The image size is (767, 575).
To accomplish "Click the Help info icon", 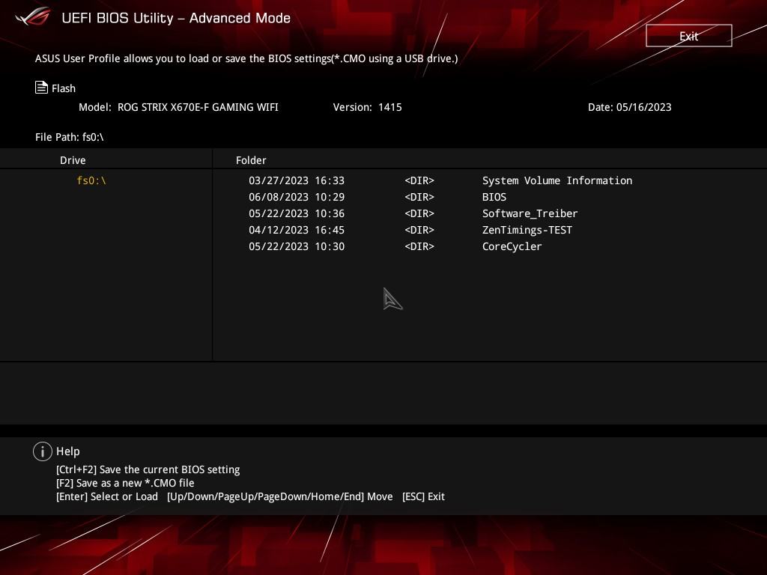I will coord(43,451).
